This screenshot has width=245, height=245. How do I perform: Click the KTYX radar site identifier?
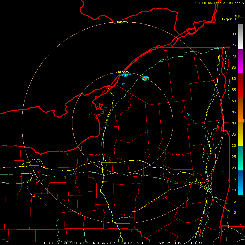[159, 243]
